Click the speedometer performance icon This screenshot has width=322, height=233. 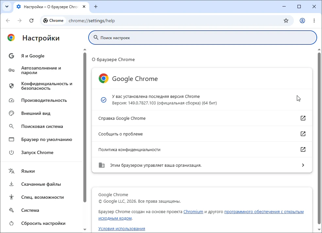11,100
